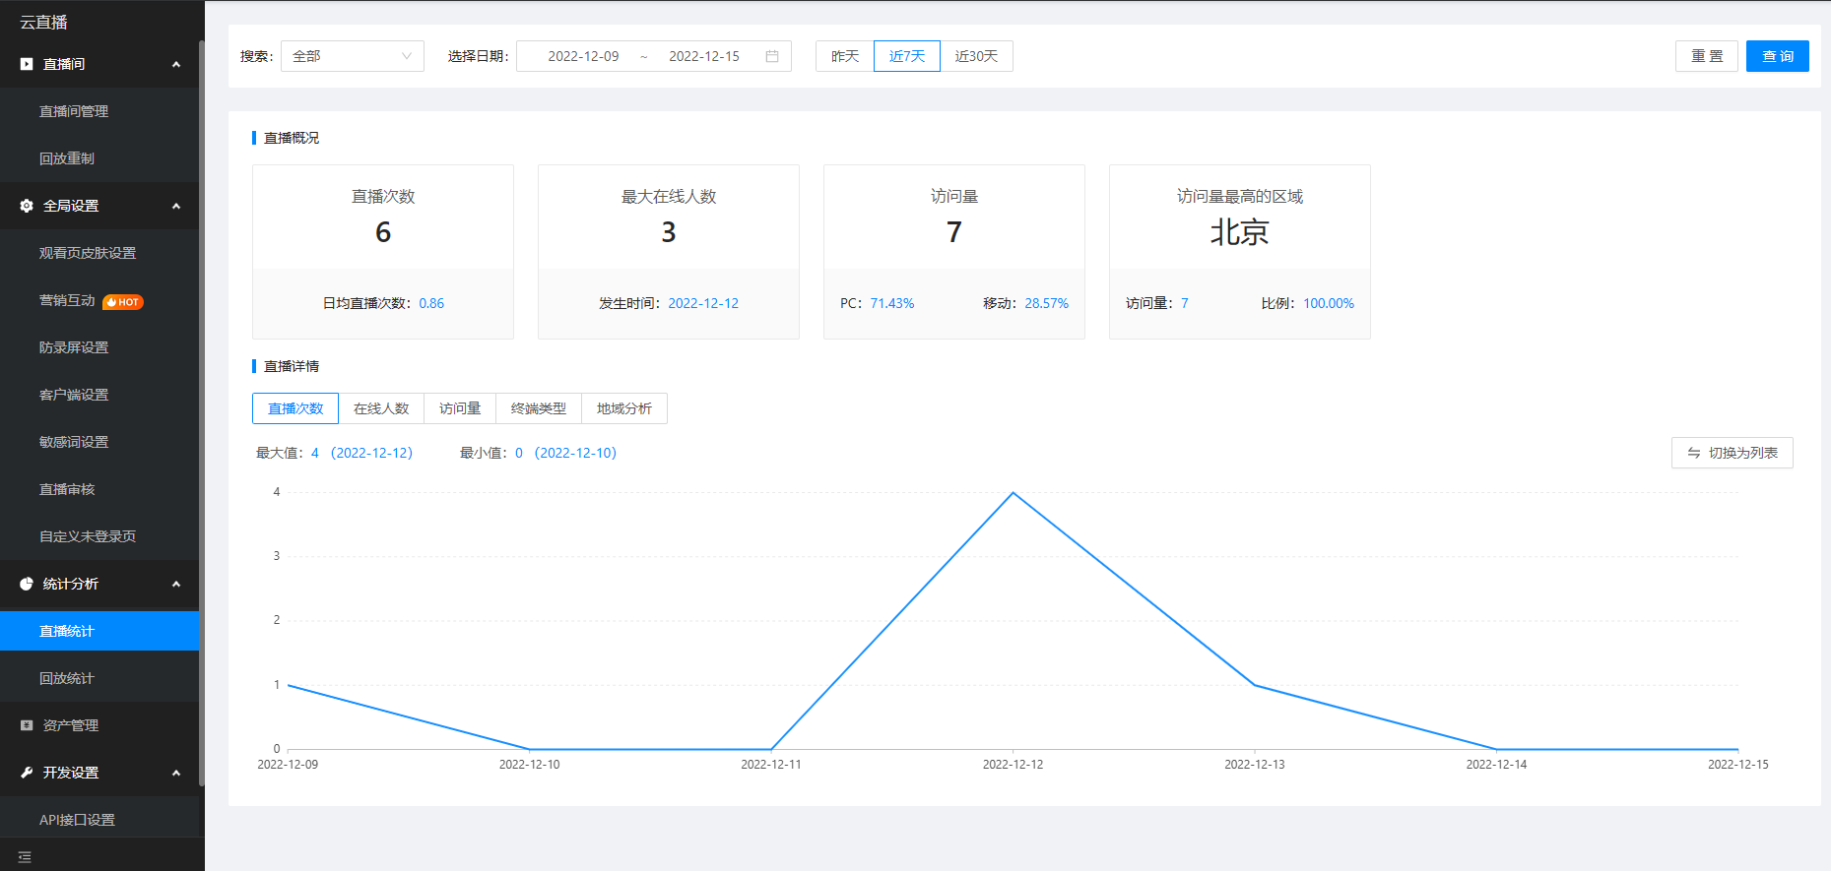Click the 查询 button
Image resolution: width=1831 pixels, height=871 pixels.
coord(1778,56)
